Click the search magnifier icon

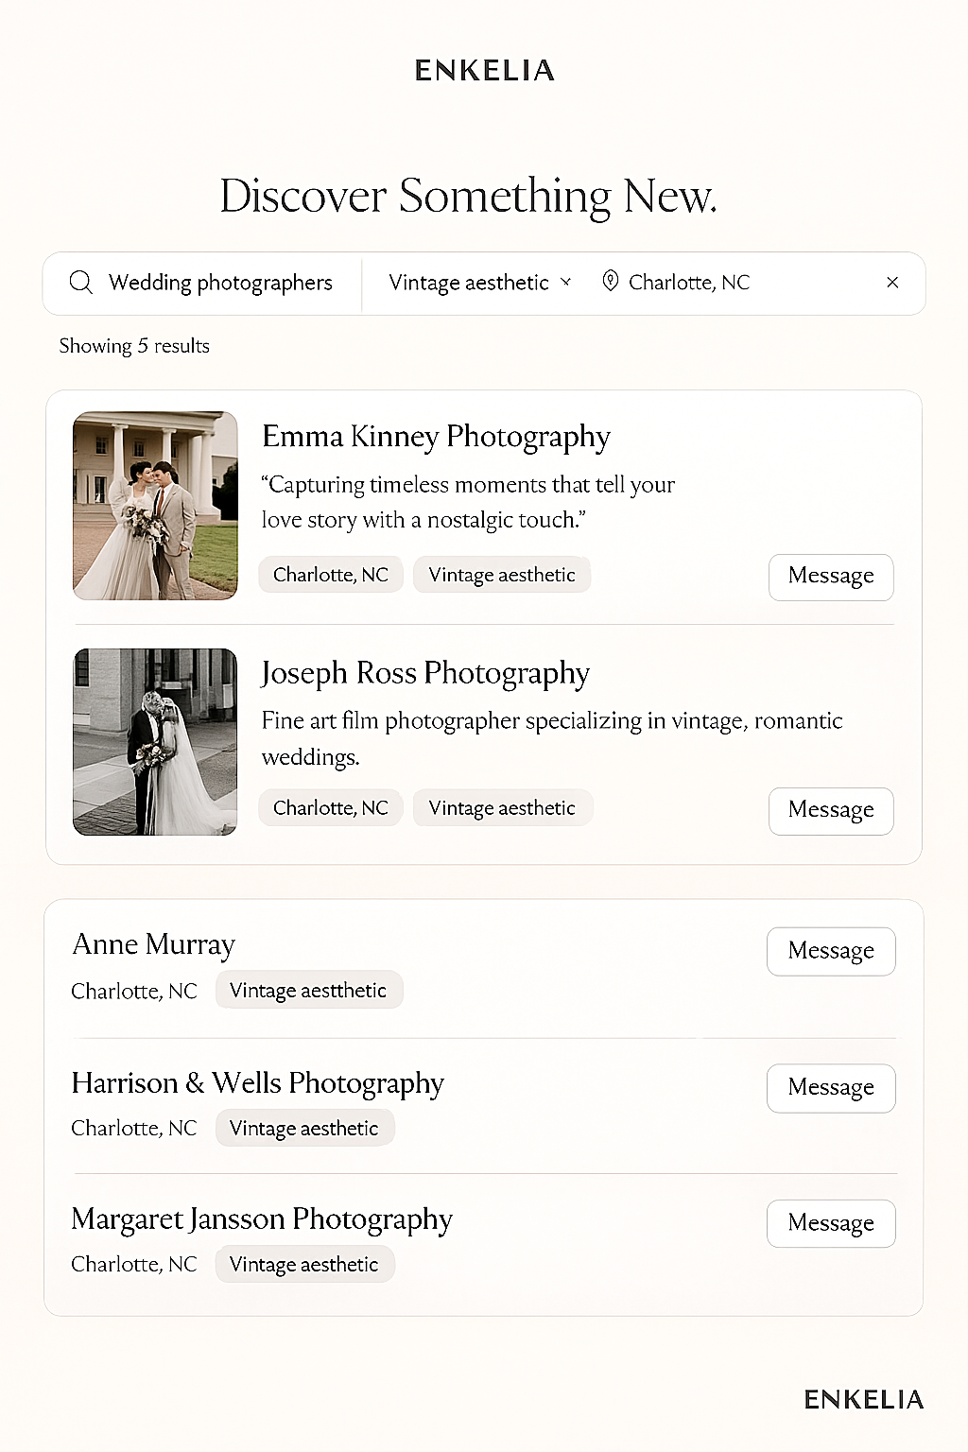pos(81,283)
